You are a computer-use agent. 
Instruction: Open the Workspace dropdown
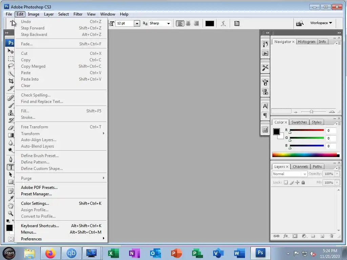pos(321,23)
